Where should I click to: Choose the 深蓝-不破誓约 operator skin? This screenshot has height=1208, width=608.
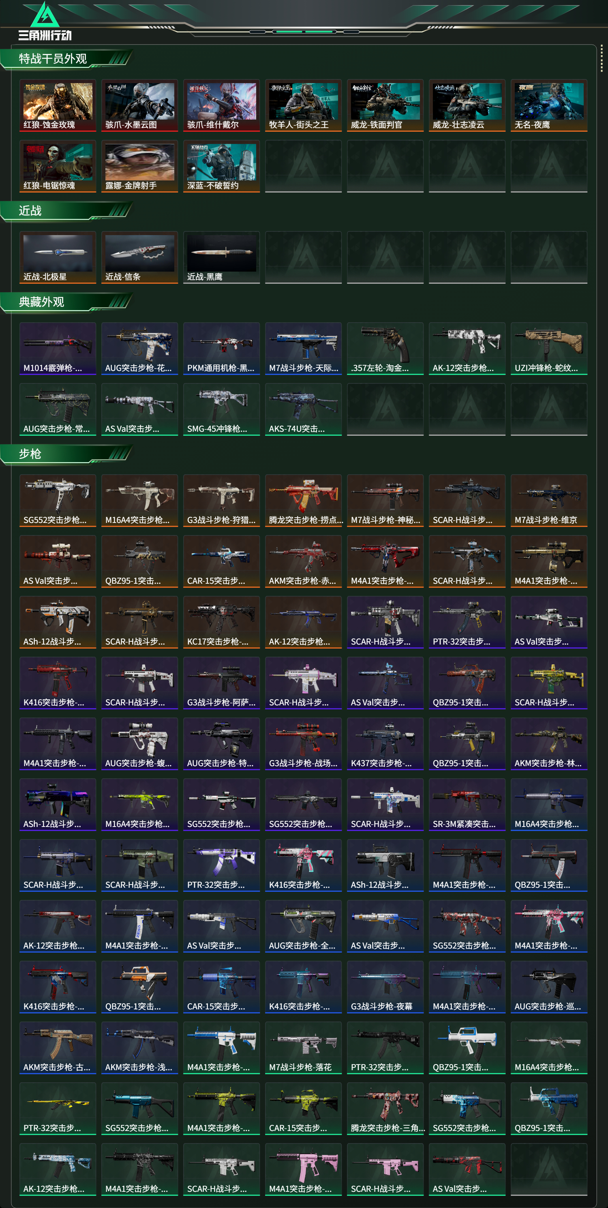coord(221,166)
